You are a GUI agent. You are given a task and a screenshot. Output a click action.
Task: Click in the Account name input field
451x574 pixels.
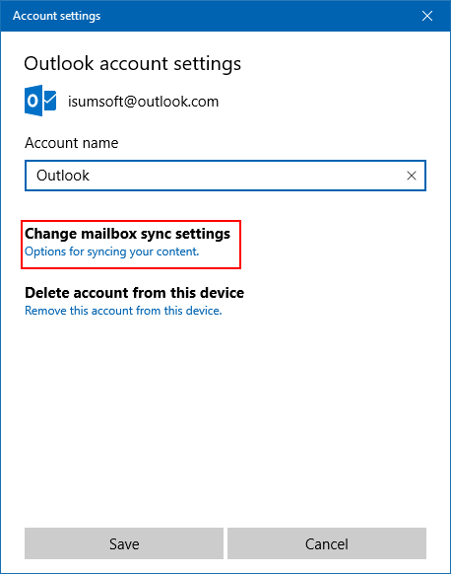tap(225, 176)
